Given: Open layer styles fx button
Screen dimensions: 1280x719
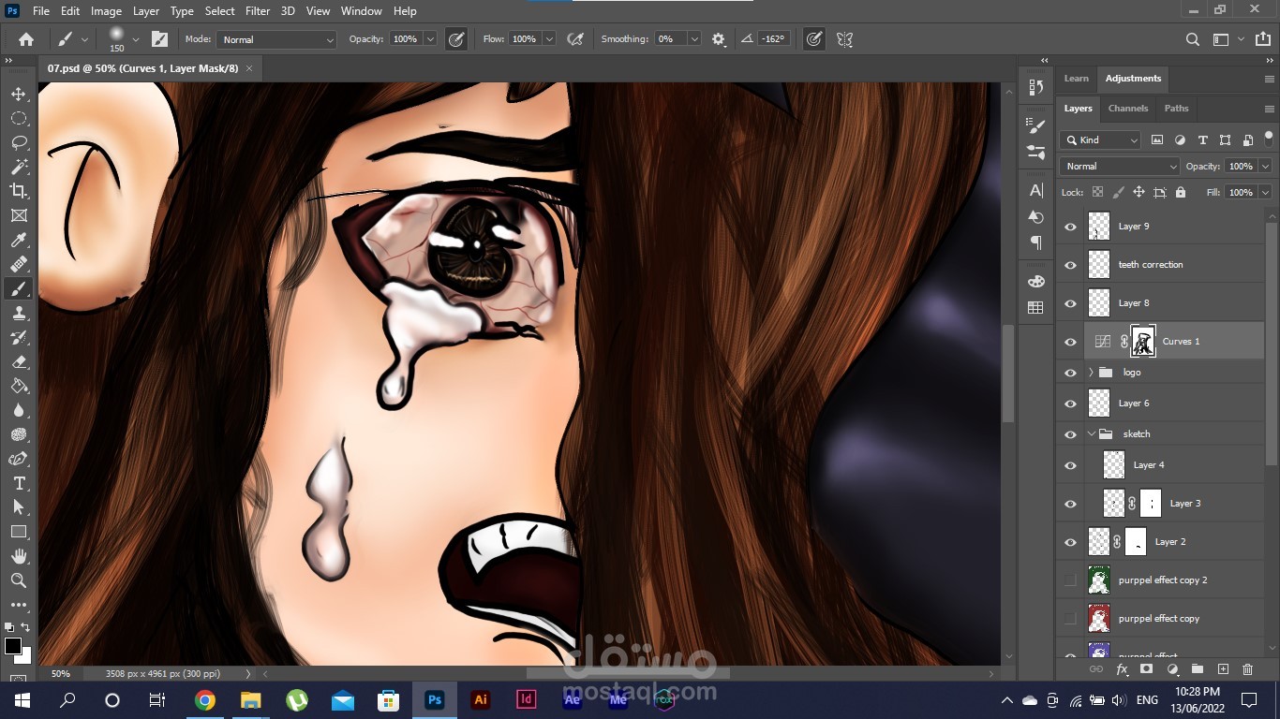Looking at the screenshot, I should pos(1122,669).
